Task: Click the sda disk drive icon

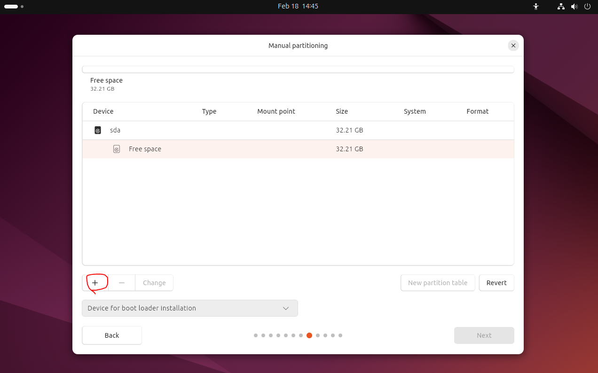Action: pos(98,130)
